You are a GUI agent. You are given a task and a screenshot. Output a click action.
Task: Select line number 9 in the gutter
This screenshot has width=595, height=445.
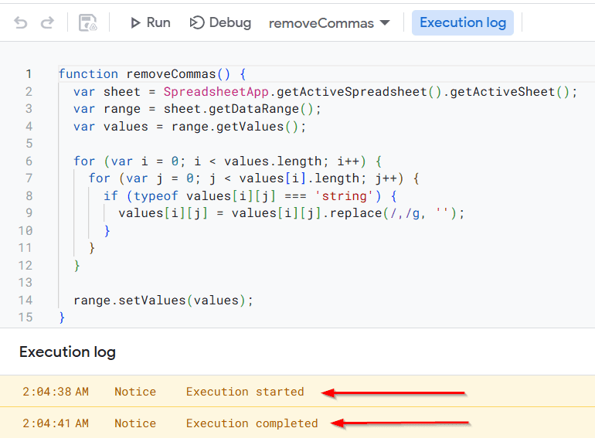click(x=29, y=212)
